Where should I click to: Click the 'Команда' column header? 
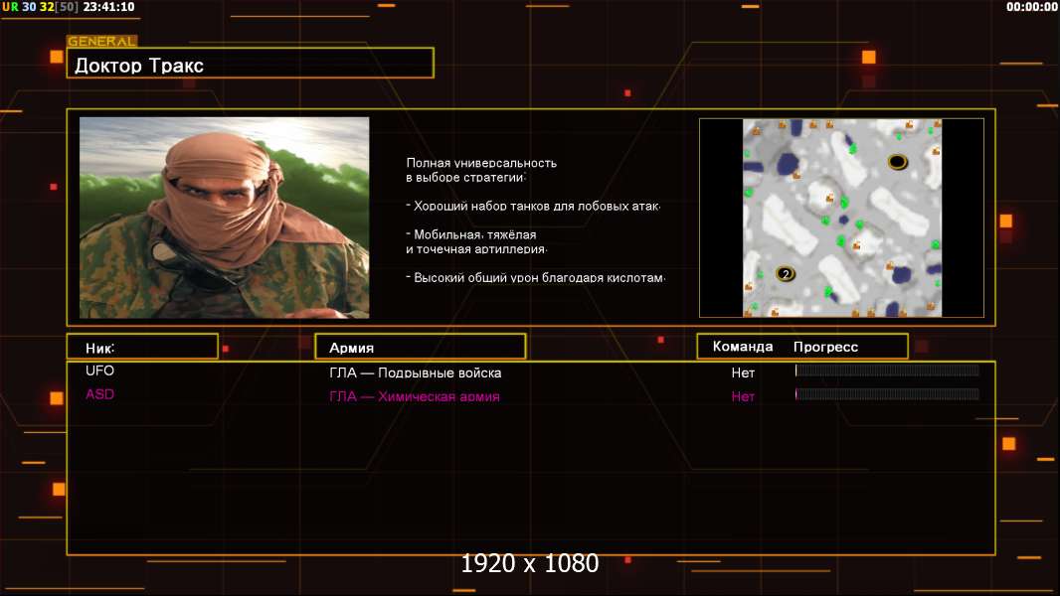742,347
